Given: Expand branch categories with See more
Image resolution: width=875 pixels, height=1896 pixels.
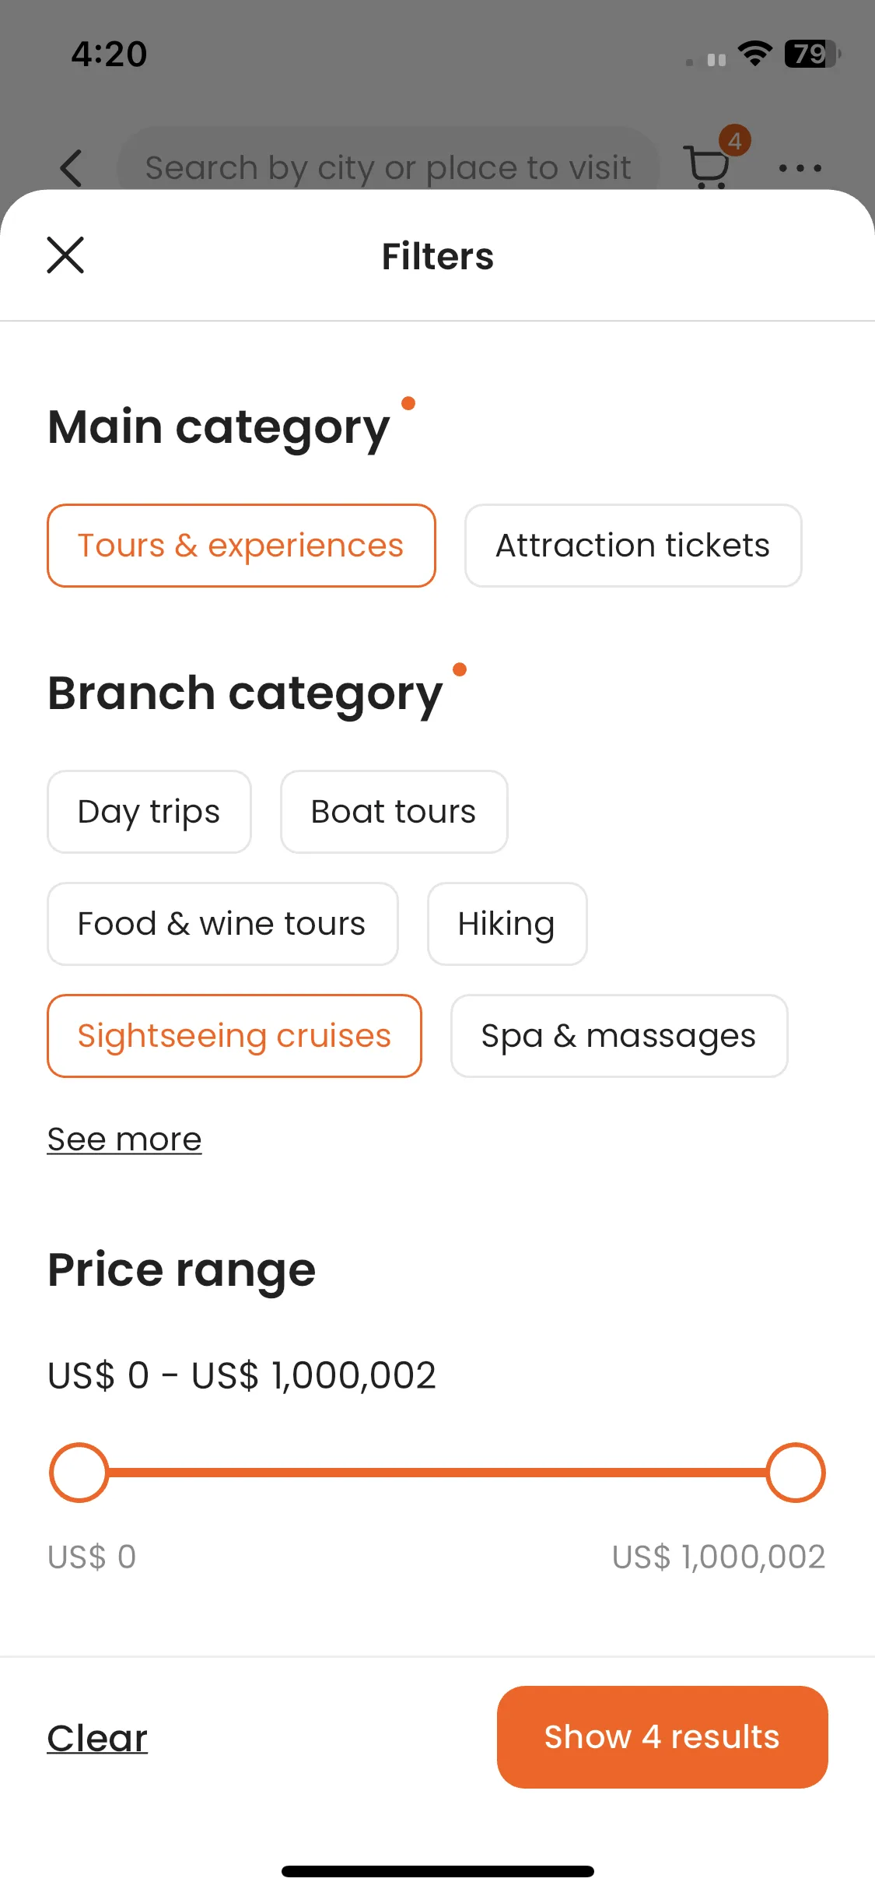Looking at the screenshot, I should coord(124,1139).
